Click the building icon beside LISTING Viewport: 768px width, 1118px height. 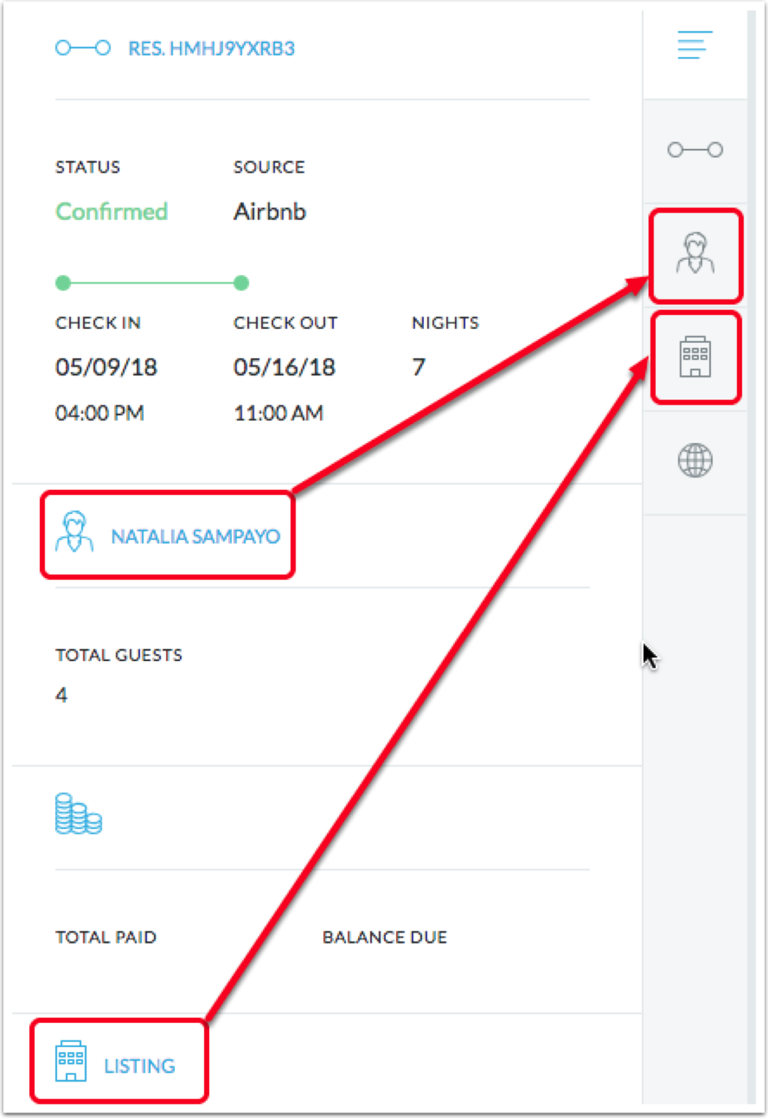[71, 1060]
